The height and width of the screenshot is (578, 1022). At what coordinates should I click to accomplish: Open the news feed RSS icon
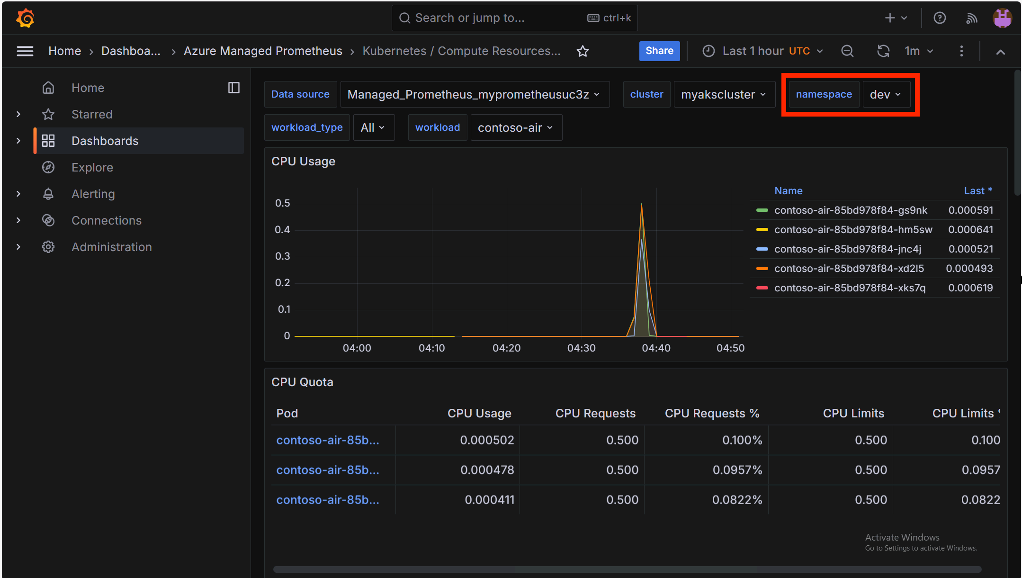[971, 18]
